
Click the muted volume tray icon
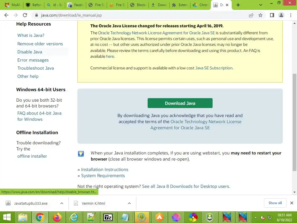point(262,217)
